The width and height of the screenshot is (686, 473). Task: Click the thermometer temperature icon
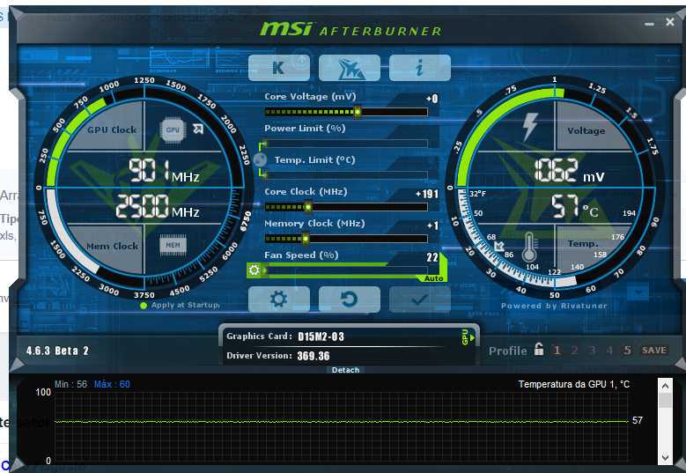coord(529,248)
